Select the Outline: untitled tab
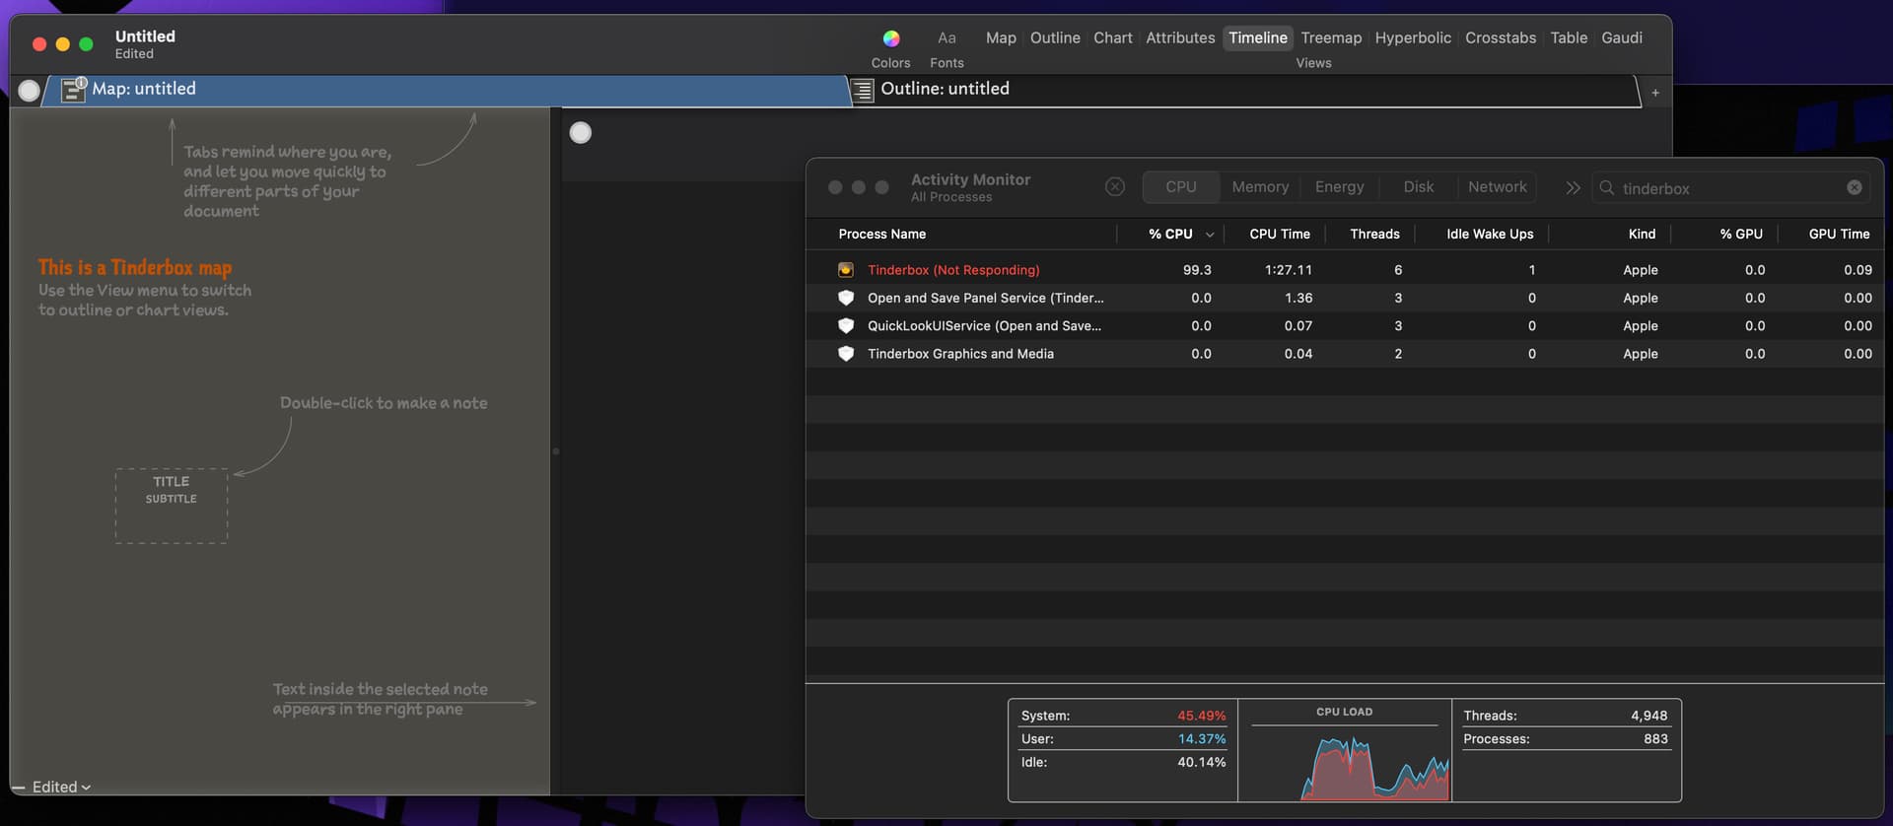This screenshot has height=826, width=1893. [1244, 90]
